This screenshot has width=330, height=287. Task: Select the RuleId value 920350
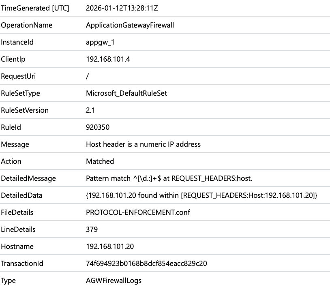[98, 127]
